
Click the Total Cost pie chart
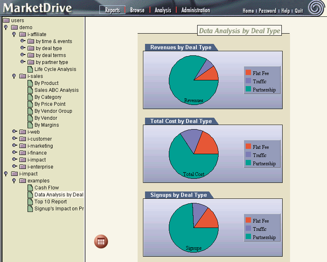tap(193, 154)
